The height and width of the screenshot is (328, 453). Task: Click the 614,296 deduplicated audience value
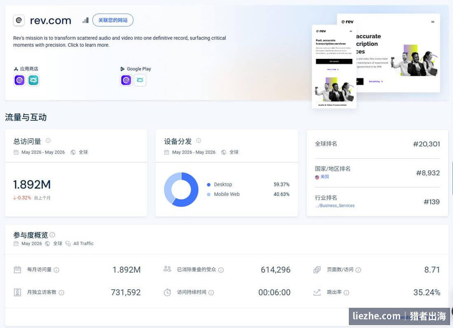(276, 269)
